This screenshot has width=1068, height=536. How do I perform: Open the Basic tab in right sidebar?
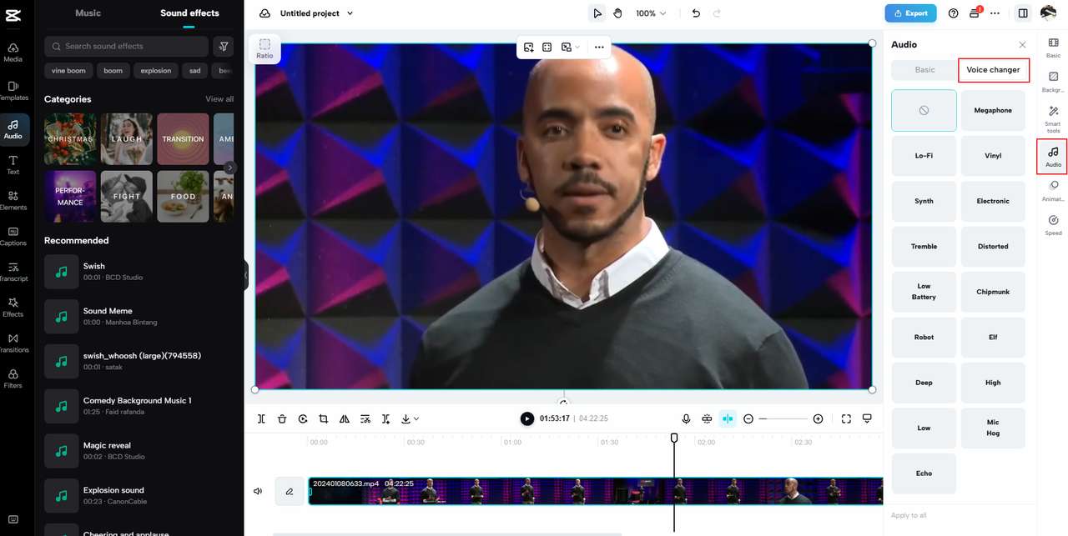[1054, 48]
